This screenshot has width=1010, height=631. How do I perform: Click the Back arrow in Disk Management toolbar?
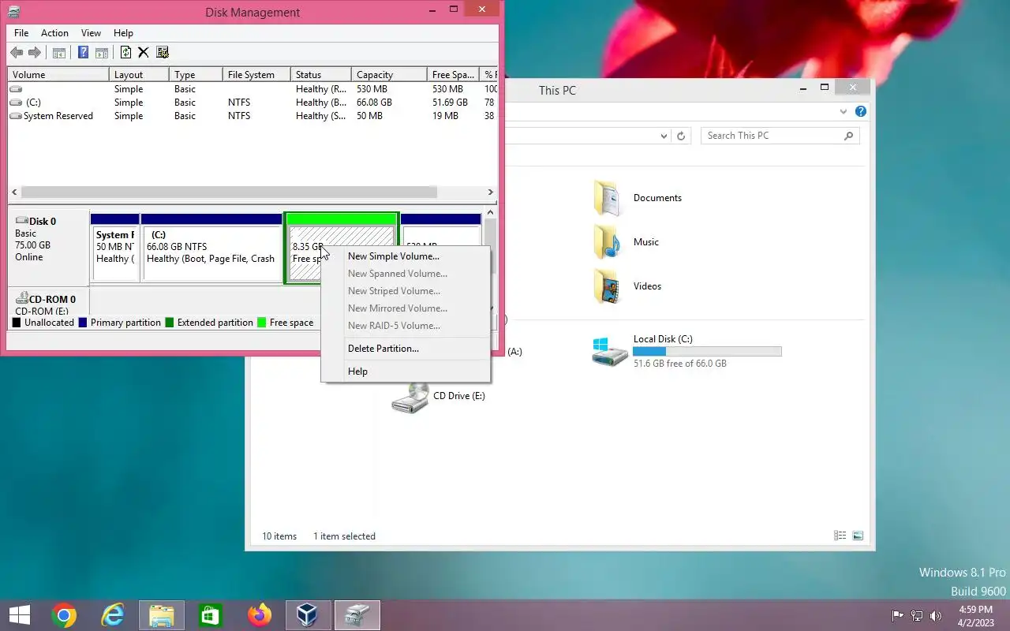click(x=17, y=53)
